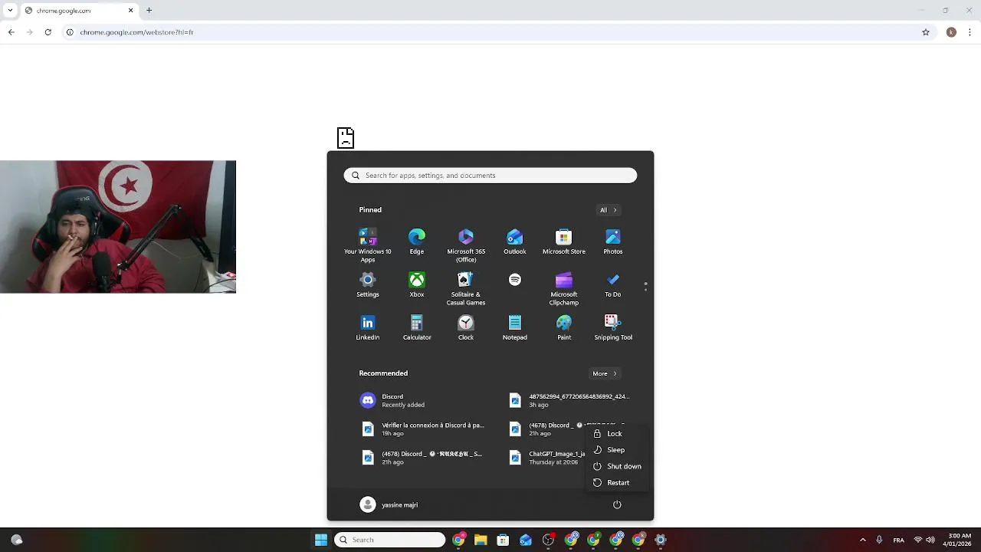This screenshot has height=552, width=981.
Task: Click the Chrome address bar
Action: (x=490, y=32)
